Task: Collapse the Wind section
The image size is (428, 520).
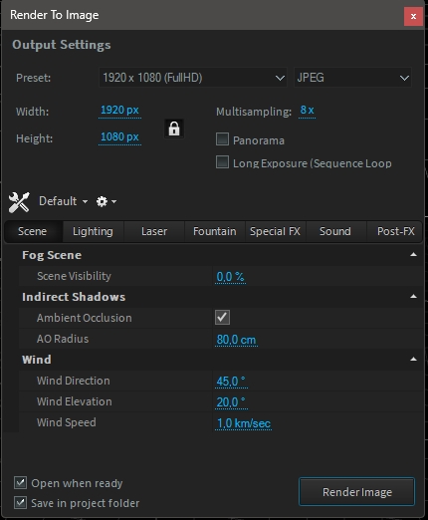Action: click(413, 359)
